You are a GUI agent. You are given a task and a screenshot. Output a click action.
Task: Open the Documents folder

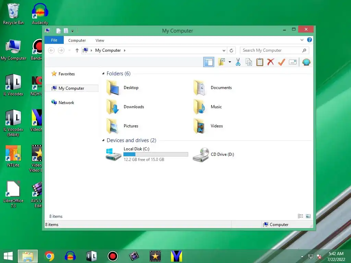point(213,88)
